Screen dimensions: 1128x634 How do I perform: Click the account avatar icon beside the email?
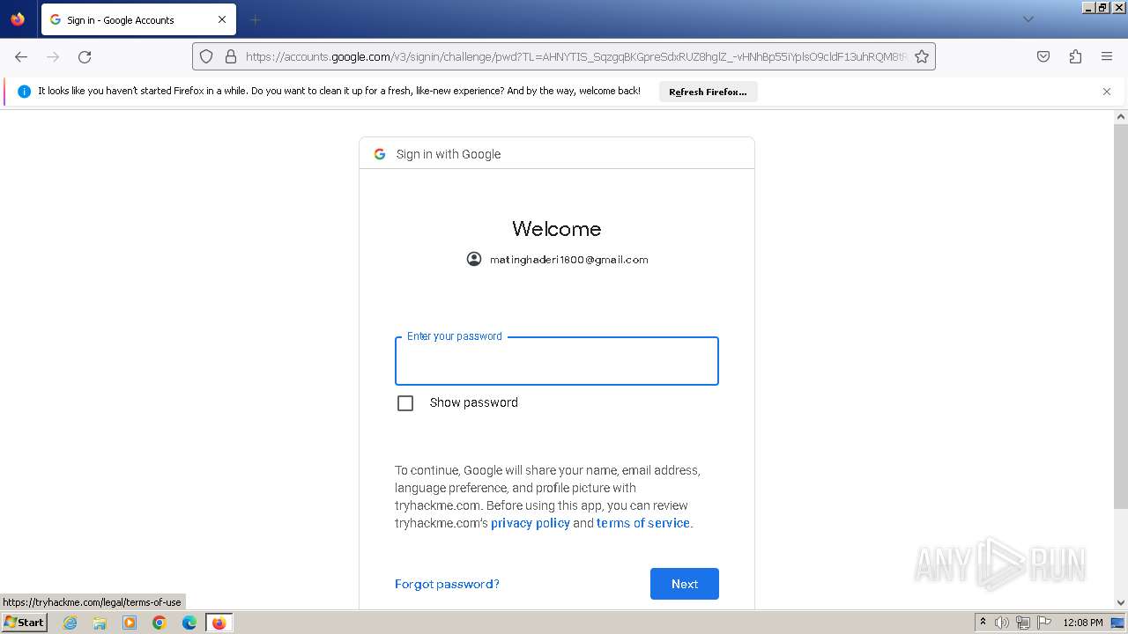coord(474,259)
